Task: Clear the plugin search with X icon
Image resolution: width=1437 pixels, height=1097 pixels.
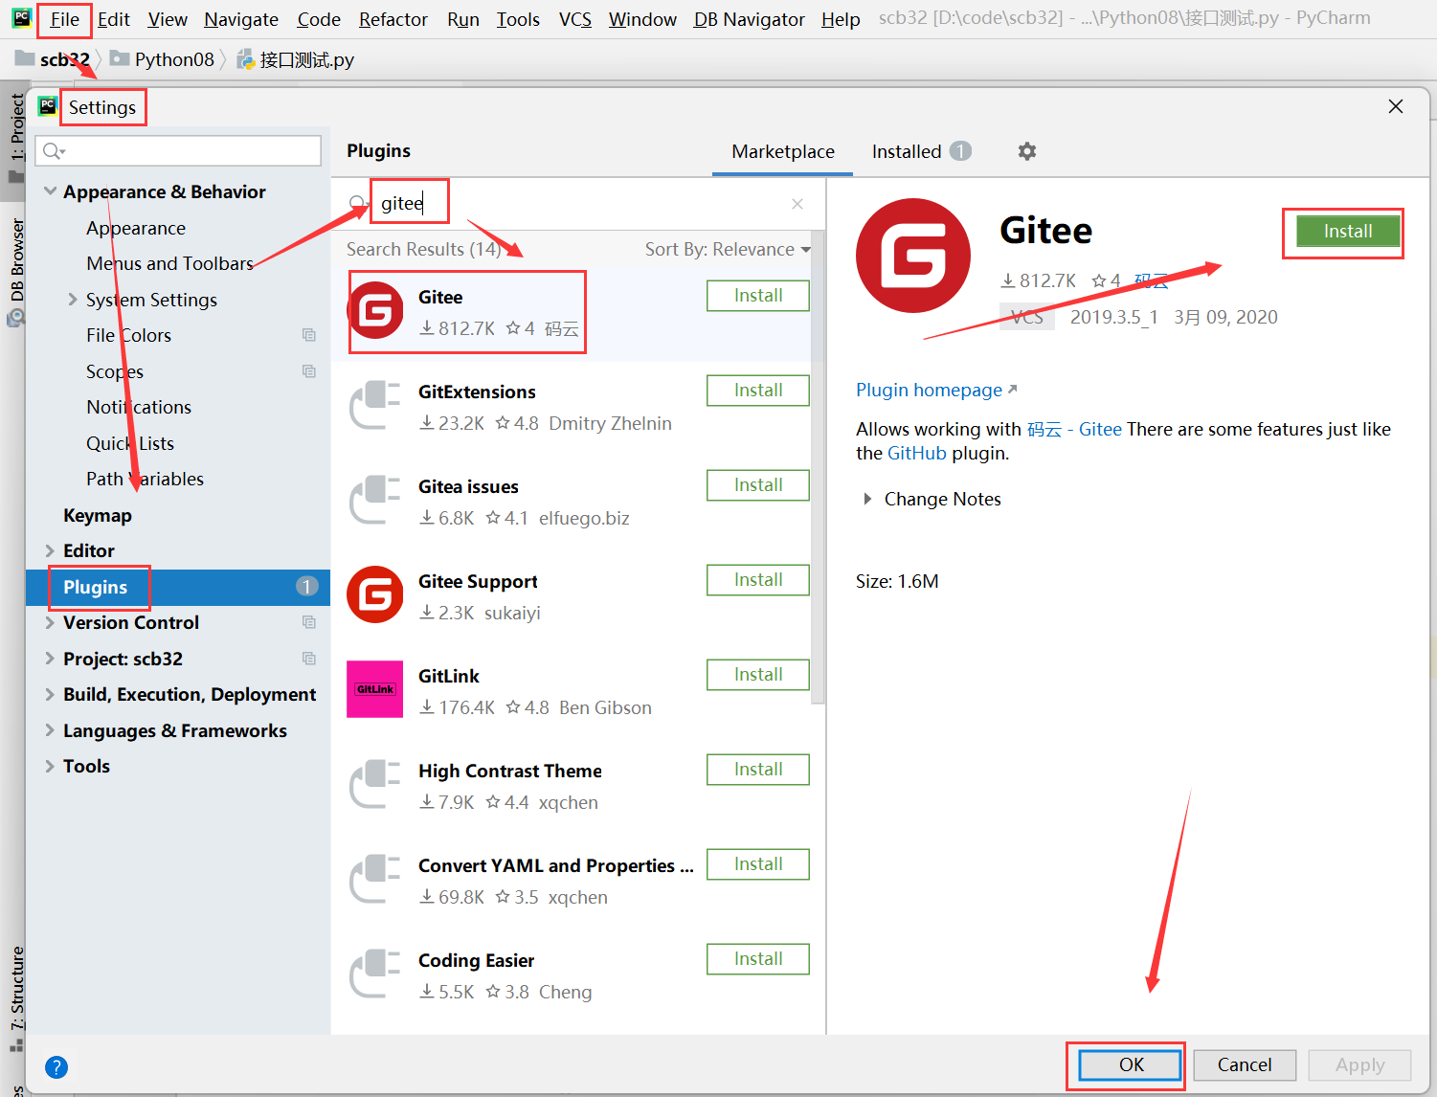Action: [x=797, y=204]
